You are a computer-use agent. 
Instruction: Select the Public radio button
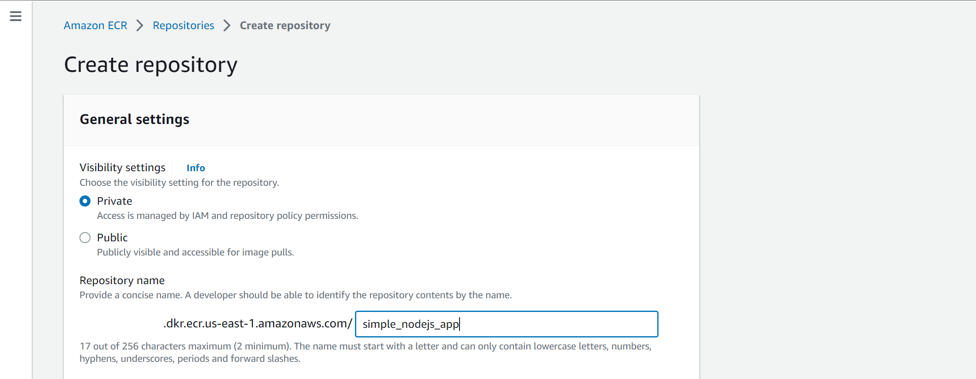click(85, 238)
